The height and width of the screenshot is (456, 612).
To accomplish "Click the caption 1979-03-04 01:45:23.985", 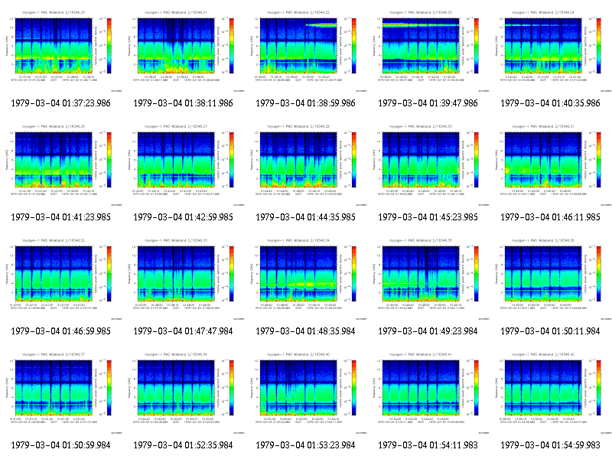I will click(x=428, y=217).
